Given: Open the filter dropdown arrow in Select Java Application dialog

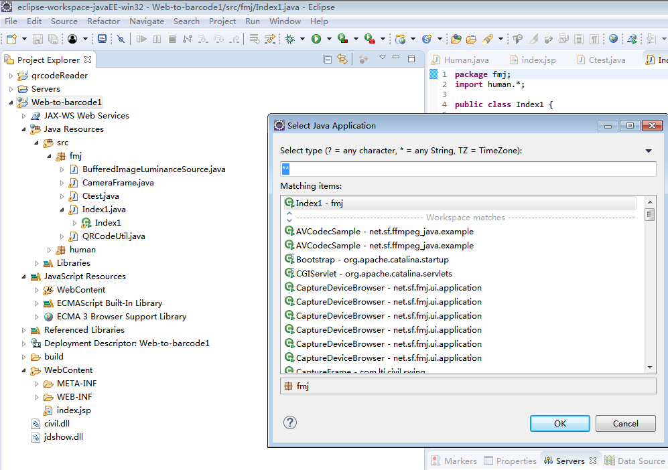Looking at the screenshot, I should tap(649, 151).
